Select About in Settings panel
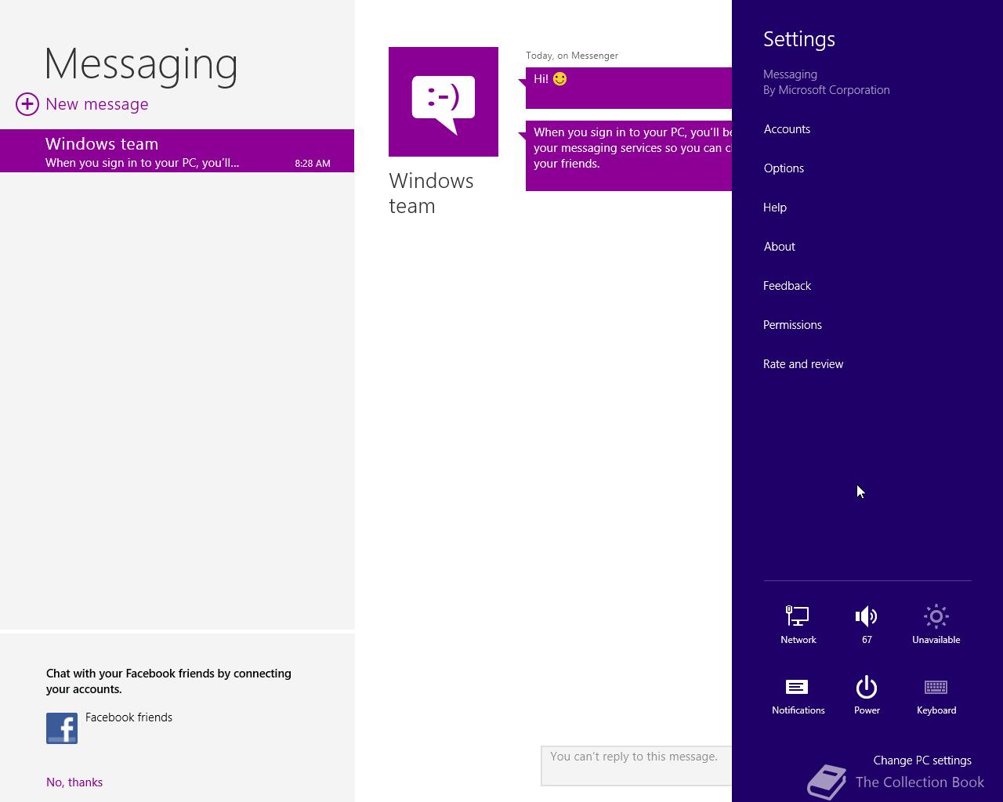This screenshot has width=1003, height=802. [779, 247]
